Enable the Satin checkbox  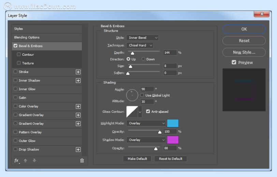(x=16, y=98)
